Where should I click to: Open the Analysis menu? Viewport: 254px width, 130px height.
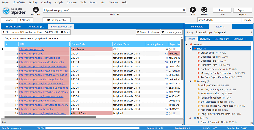click(59, 3)
